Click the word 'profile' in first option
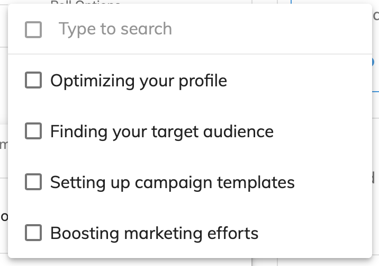Screen dimensions: 379x266 [201, 81]
